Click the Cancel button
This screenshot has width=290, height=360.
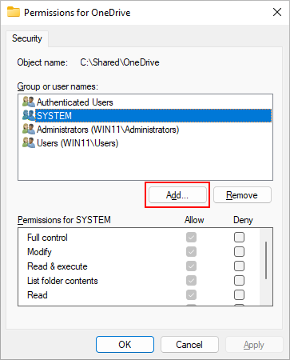pyautogui.click(x=189, y=344)
